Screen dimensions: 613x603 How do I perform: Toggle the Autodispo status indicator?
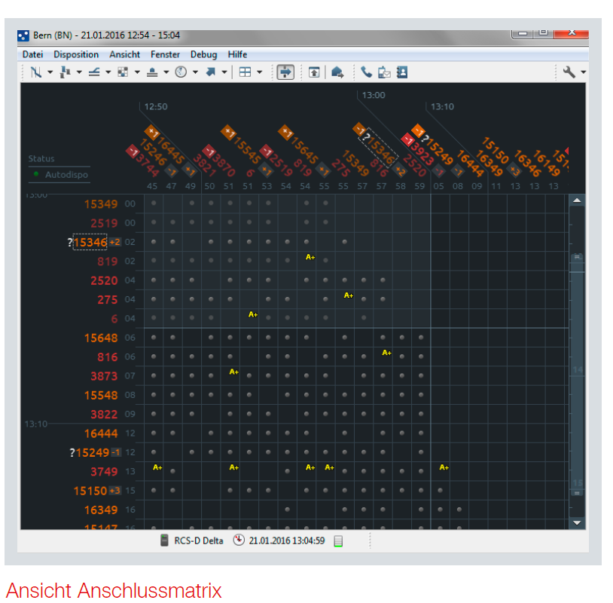36,173
